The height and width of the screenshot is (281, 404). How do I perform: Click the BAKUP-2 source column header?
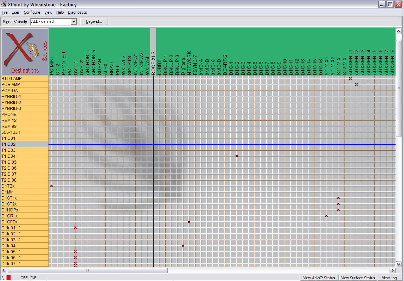(171, 52)
